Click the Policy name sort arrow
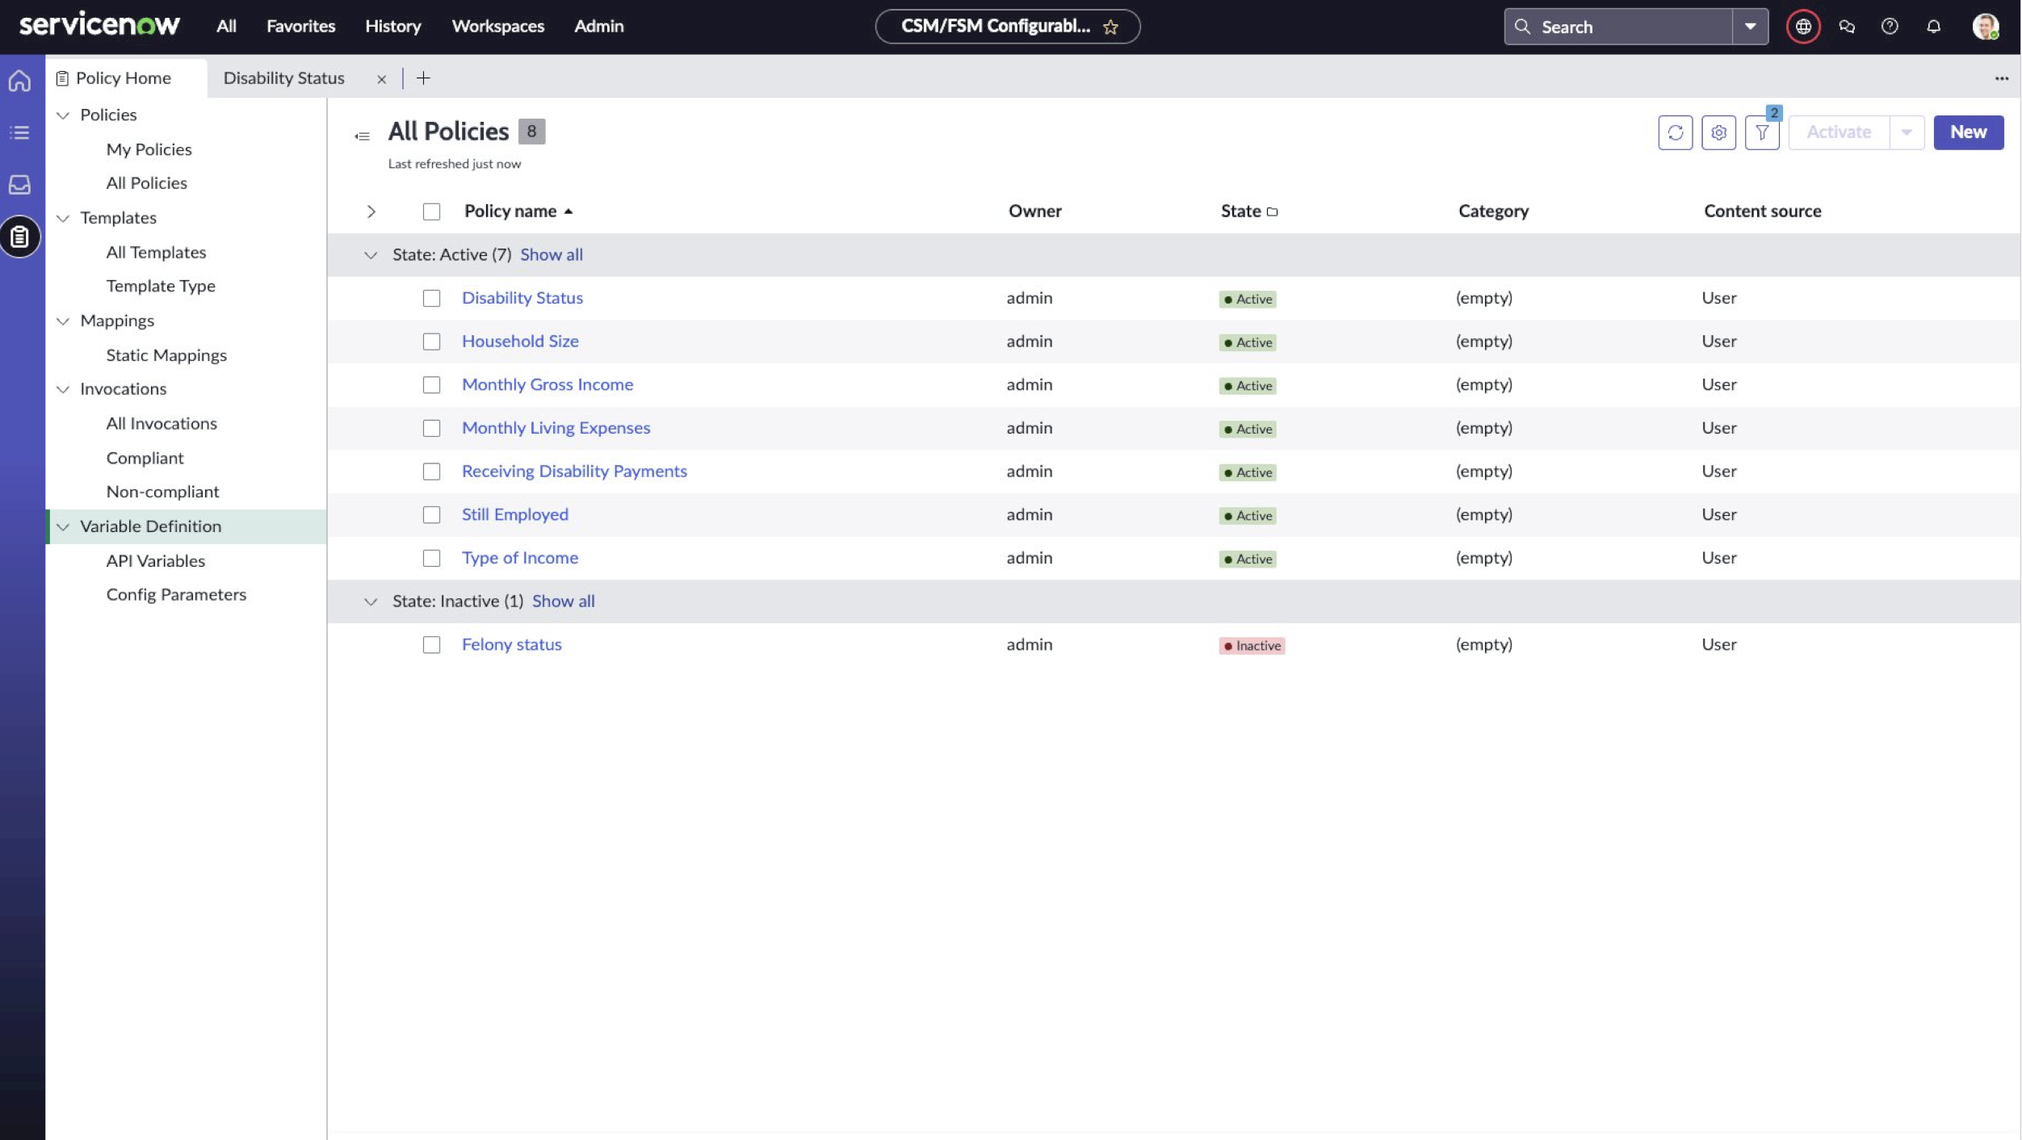2022x1140 pixels. click(568, 211)
